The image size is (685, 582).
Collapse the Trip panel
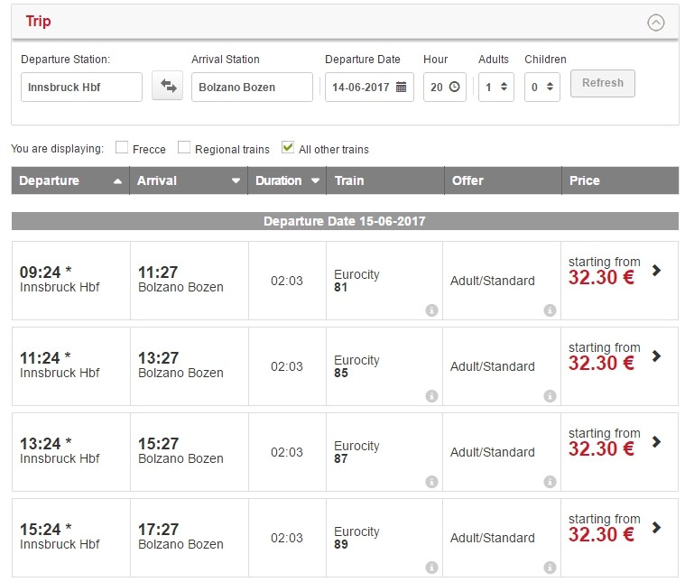pyautogui.click(x=656, y=23)
